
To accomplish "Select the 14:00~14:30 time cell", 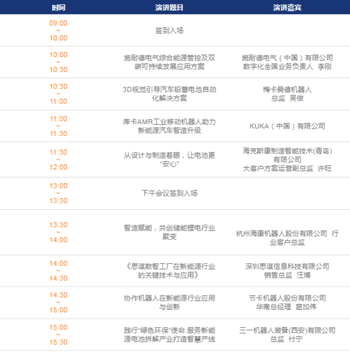I will click(x=59, y=270).
